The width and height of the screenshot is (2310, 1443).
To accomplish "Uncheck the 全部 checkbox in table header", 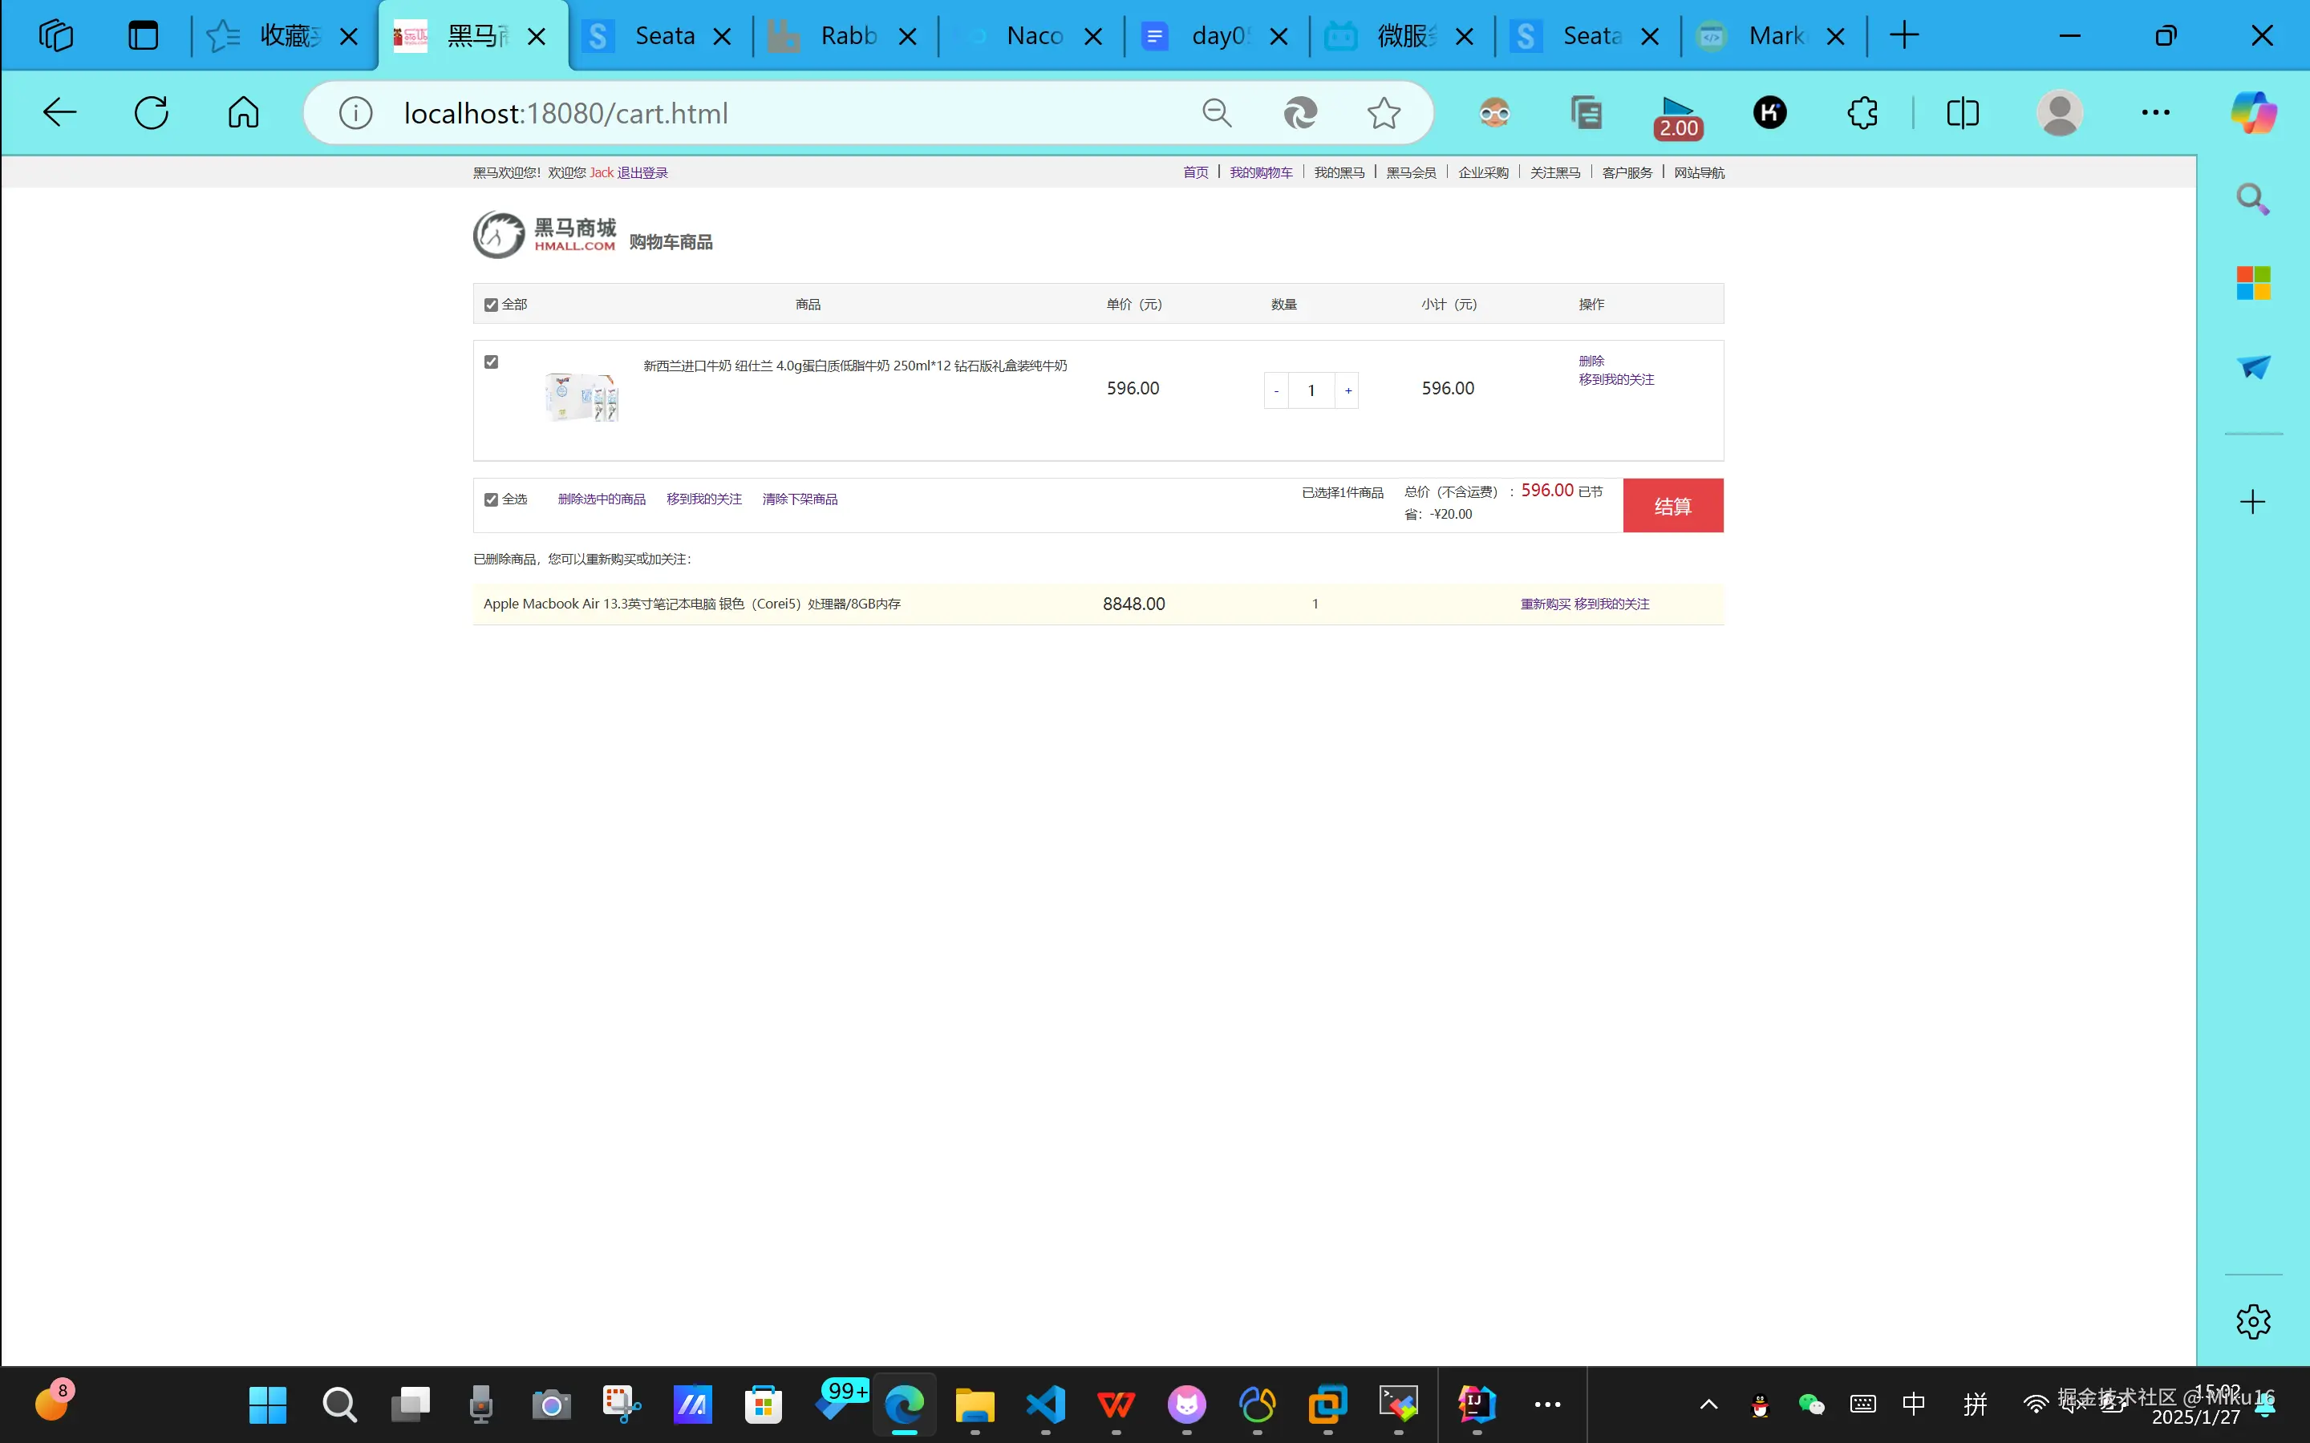I will click(x=491, y=305).
